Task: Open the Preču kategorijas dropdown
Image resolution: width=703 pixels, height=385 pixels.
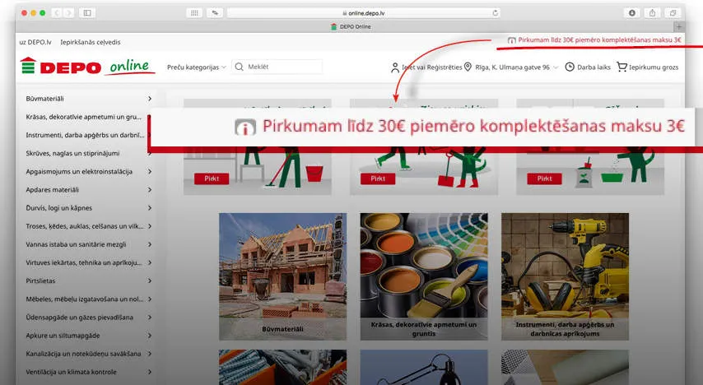Action: coord(197,67)
